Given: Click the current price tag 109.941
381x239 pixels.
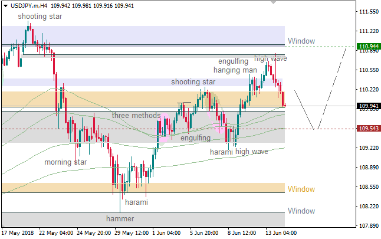Looking at the screenshot, I should (x=369, y=106).
